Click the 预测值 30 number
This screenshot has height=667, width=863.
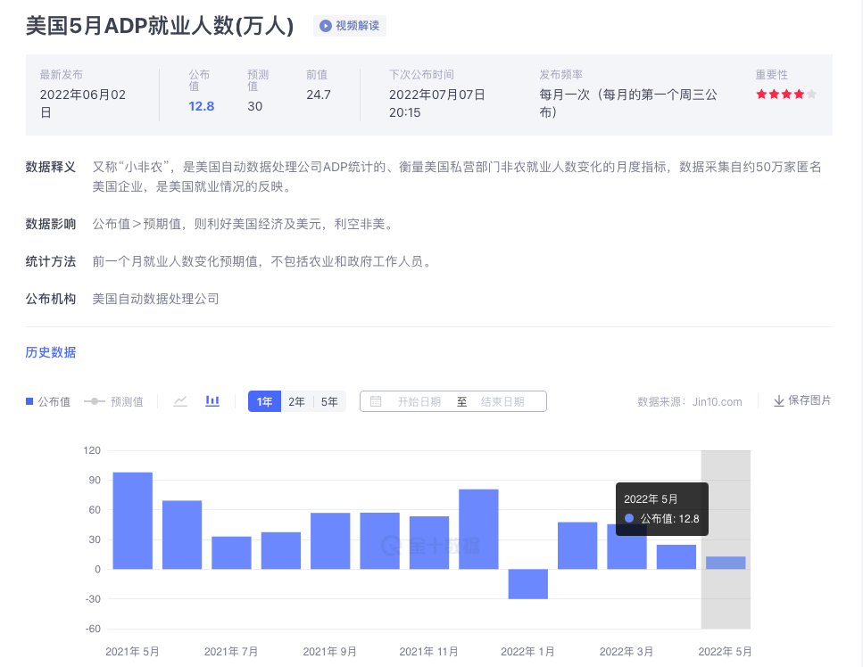(255, 106)
